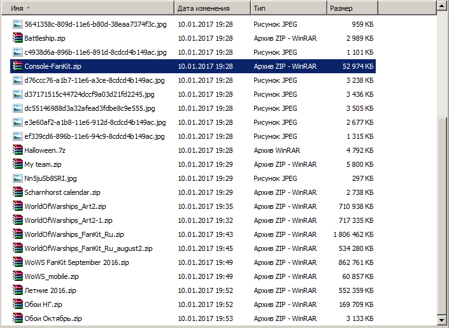Select the file name WoWS FanKit September 2016.zip
This screenshot has width=449, height=328.
76,262
